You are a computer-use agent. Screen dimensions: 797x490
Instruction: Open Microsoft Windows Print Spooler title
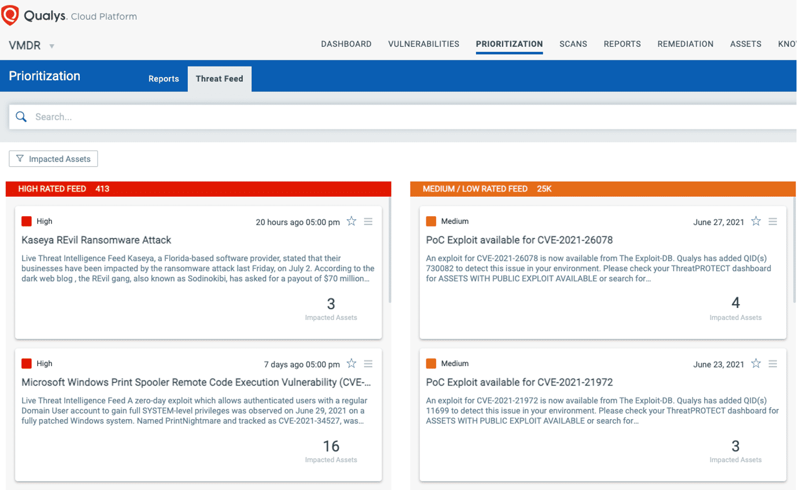click(x=196, y=382)
